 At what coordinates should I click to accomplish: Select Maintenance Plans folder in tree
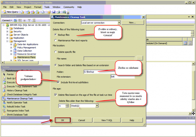26,57
